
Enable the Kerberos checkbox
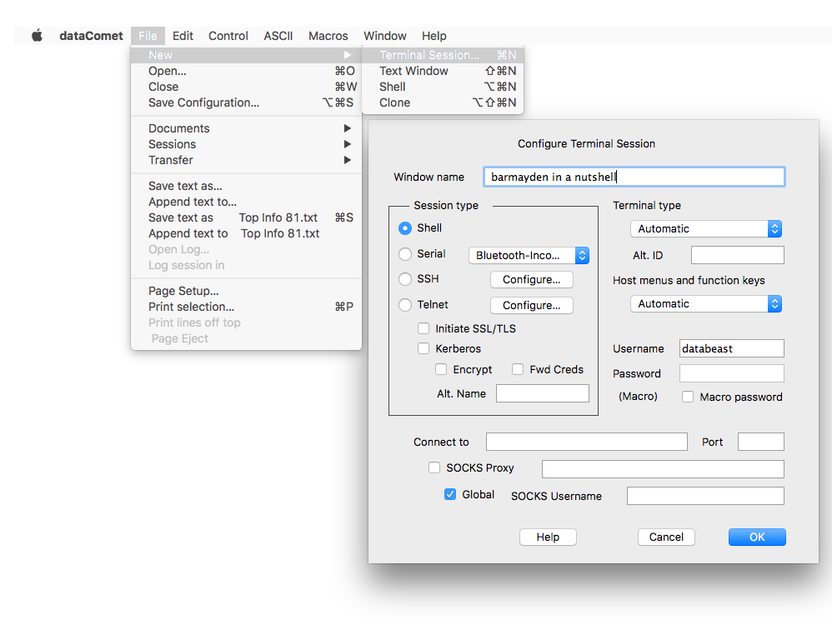424,348
